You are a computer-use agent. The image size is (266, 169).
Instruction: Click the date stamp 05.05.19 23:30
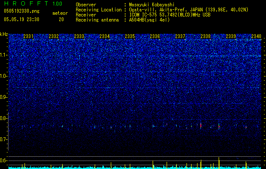coord(22,19)
